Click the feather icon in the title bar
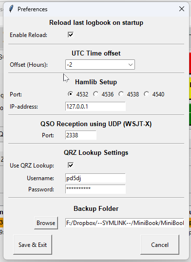 click(x=11, y=9)
